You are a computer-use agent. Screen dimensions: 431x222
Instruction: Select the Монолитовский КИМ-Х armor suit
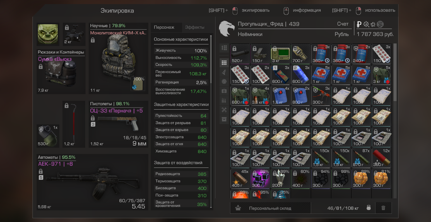point(118,58)
